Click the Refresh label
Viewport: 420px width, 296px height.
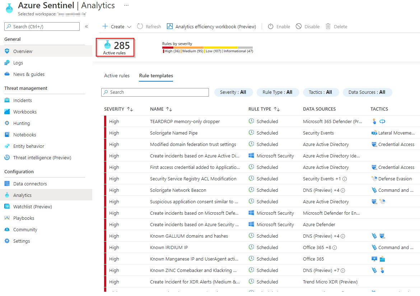[153, 26]
